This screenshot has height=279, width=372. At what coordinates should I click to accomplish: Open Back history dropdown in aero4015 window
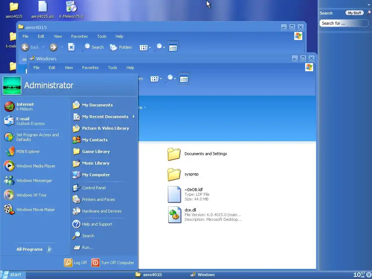[x=44, y=47]
